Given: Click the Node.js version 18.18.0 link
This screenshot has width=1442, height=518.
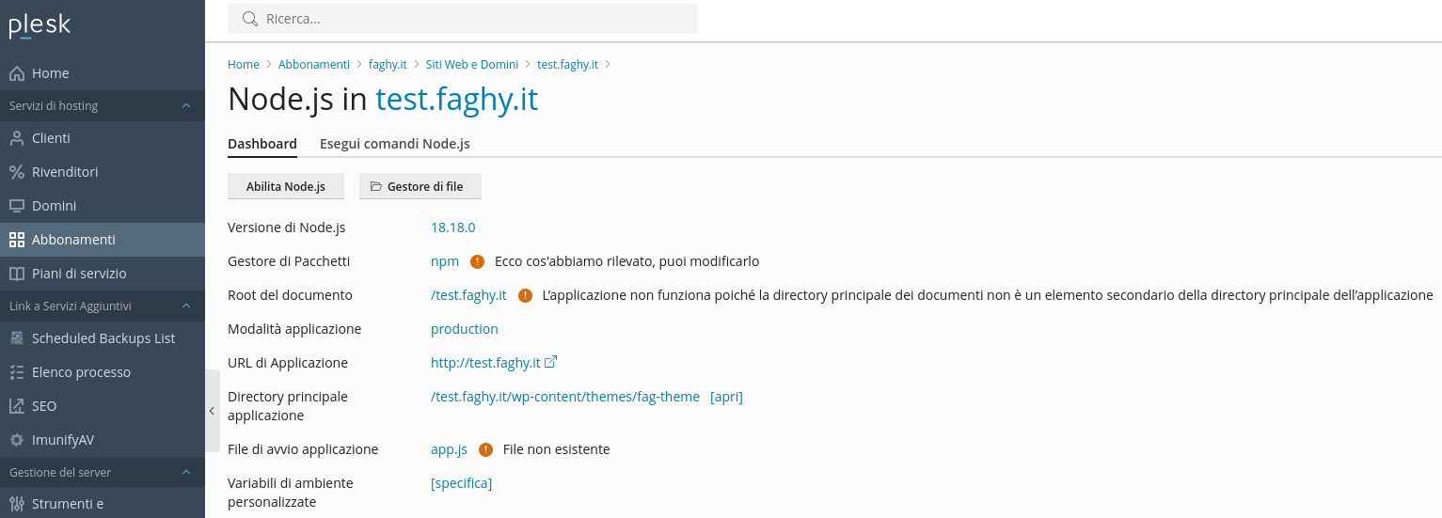Looking at the screenshot, I should [x=452, y=228].
